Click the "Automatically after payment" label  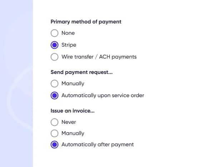coord(98,144)
